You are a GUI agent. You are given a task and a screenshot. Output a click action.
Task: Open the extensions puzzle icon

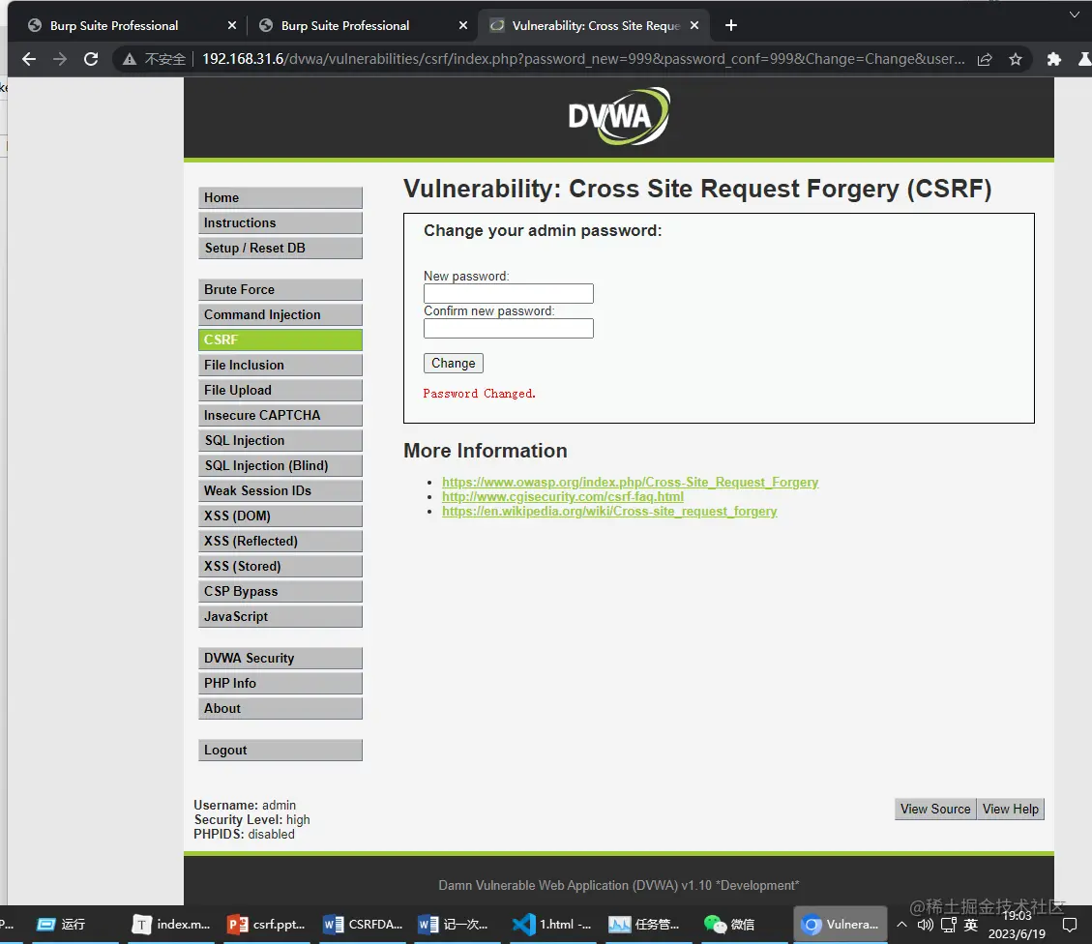click(x=1053, y=59)
